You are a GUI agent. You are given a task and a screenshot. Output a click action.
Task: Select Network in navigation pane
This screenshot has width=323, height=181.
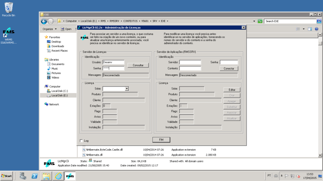coord(54,104)
